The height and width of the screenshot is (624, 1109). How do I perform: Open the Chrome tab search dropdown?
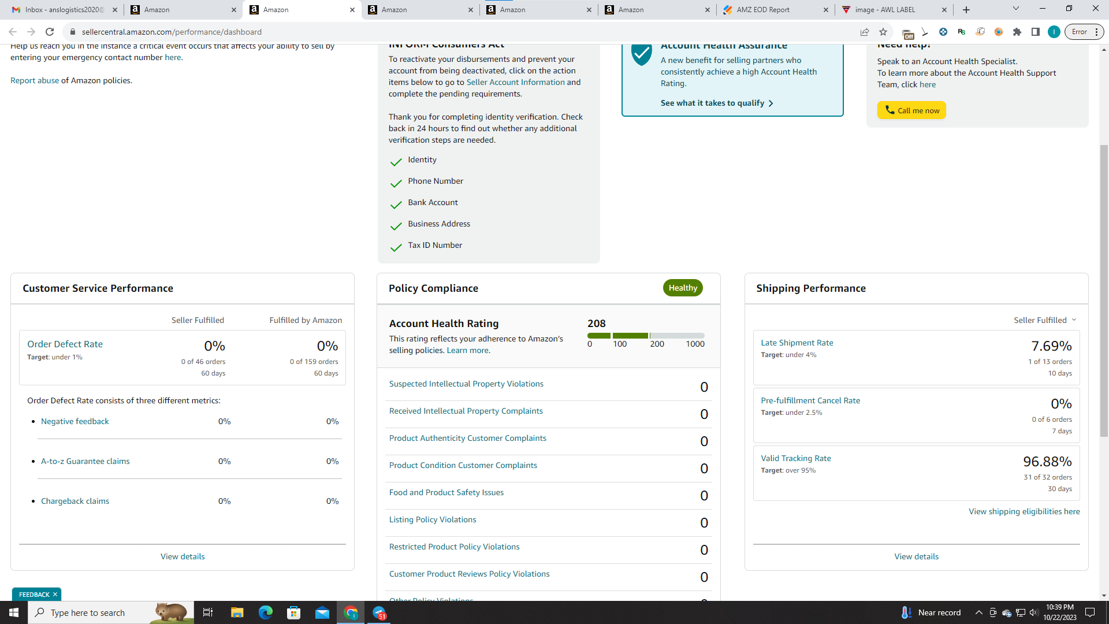tap(1016, 9)
